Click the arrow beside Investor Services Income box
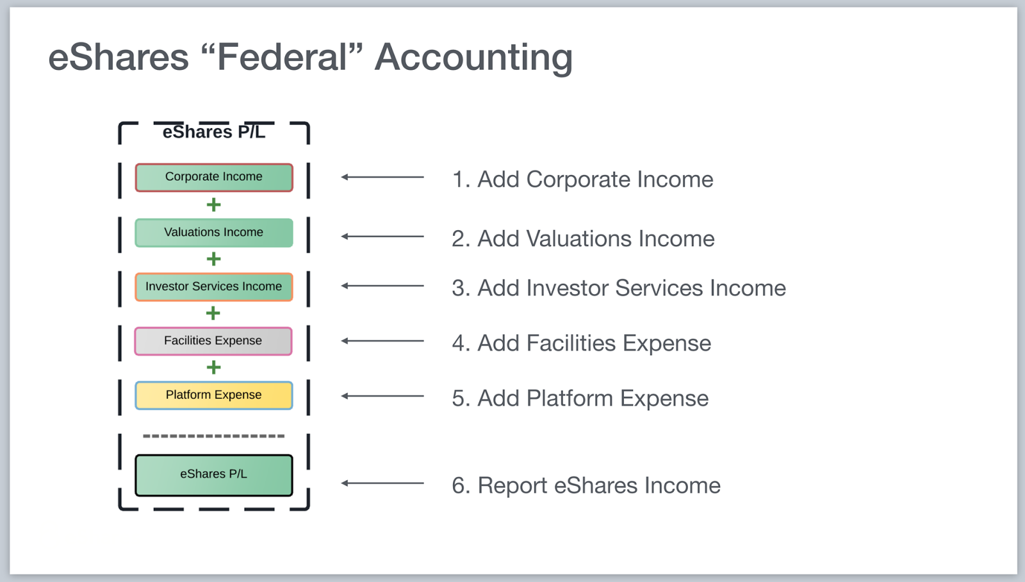 382,286
